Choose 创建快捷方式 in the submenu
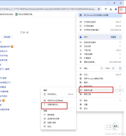 [58, 104]
